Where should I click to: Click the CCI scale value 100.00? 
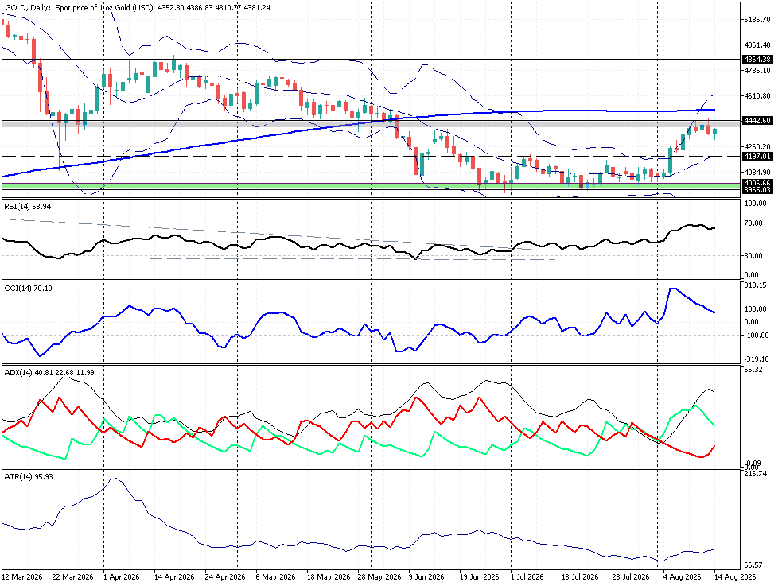coord(755,309)
